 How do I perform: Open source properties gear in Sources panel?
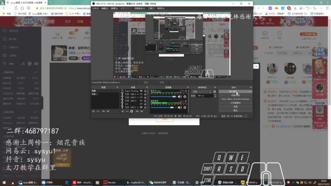coord(132,111)
